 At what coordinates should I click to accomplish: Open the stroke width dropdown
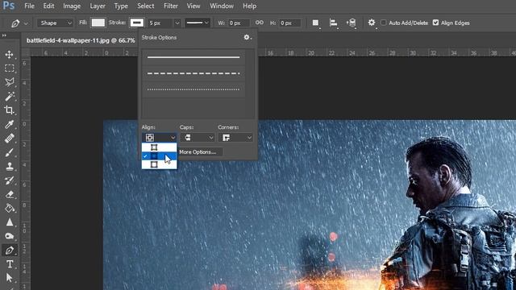click(177, 23)
